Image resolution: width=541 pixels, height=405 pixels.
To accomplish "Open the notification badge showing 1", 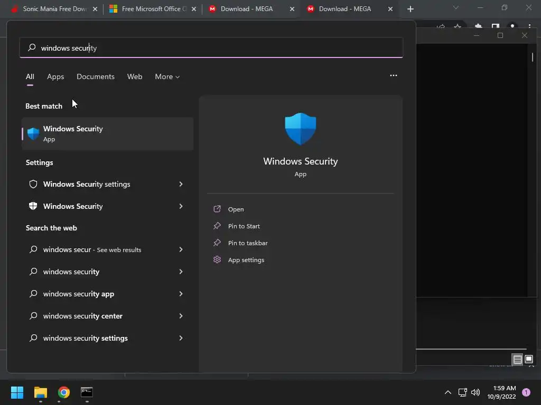I will coord(526,392).
